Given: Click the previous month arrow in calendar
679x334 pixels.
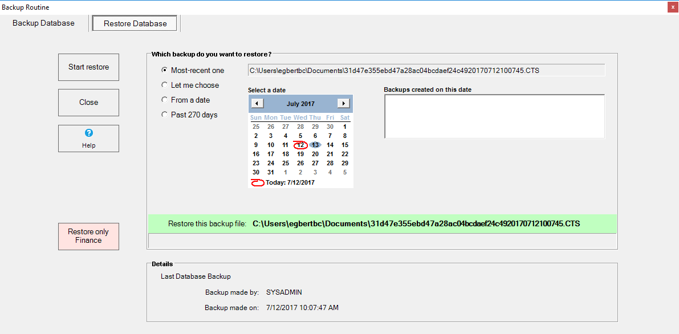Looking at the screenshot, I should (257, 103).
